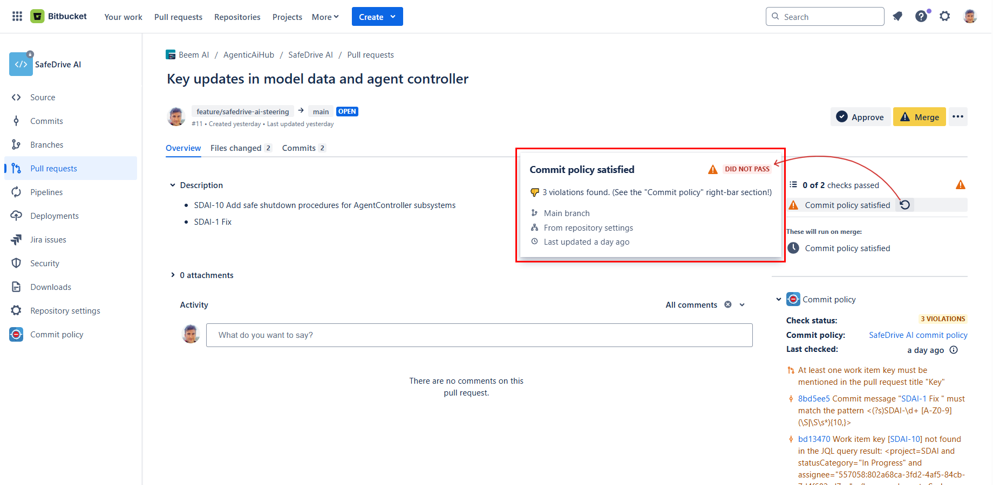Open the Jira issues sidebar item
The image size is (993, 485).
[48, 239]
